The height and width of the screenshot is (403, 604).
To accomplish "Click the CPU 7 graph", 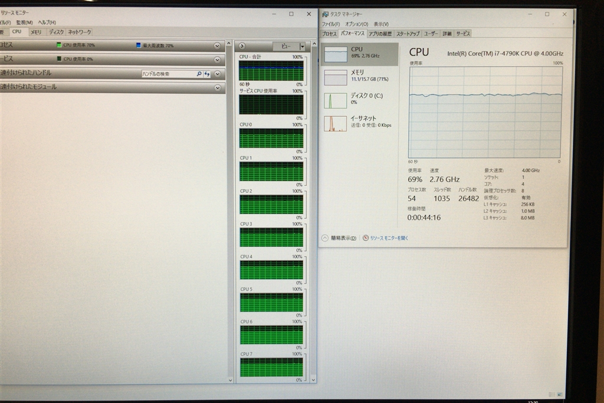I will [x=271, y=367].
